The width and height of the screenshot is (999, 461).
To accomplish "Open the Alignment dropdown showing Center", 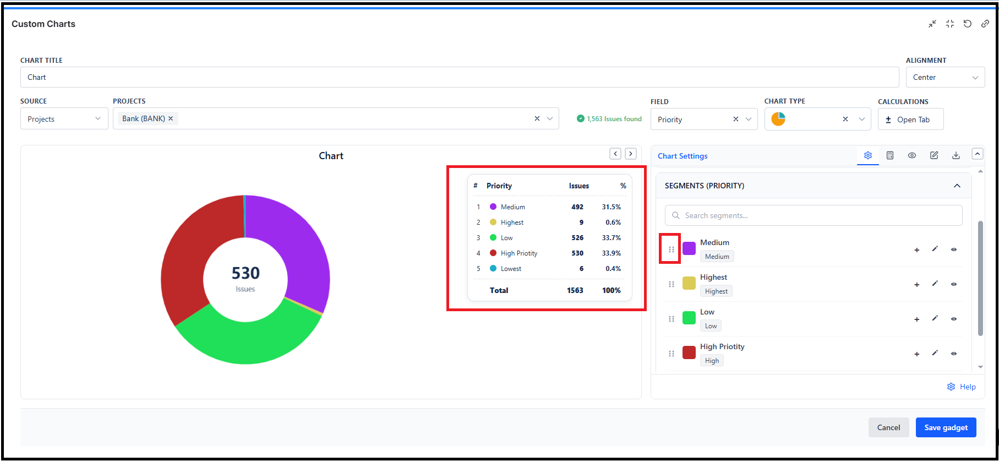I will point(945,77).
